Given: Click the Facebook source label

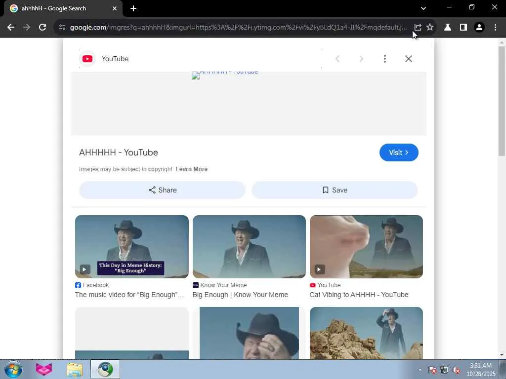Looking at the screenshot, I should pos(92,285).
